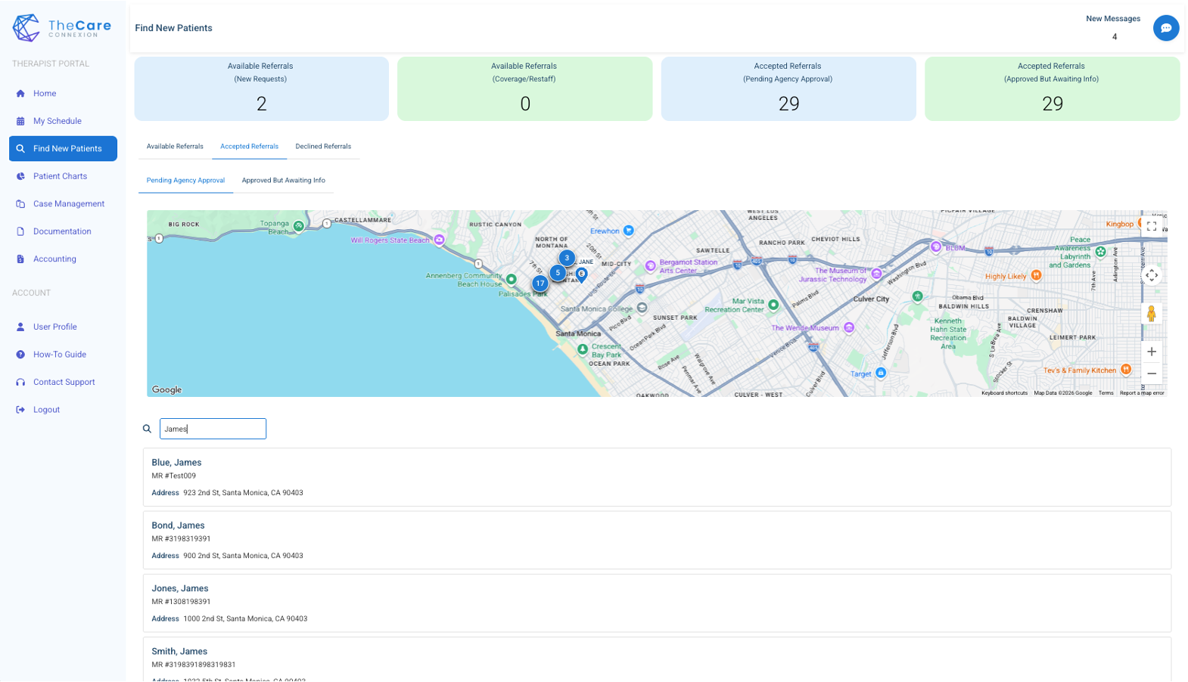The width and height of the screenshot is (1188, 682).
Task: Click TheCare Connexion logo
Action: (x=62, y=28)
